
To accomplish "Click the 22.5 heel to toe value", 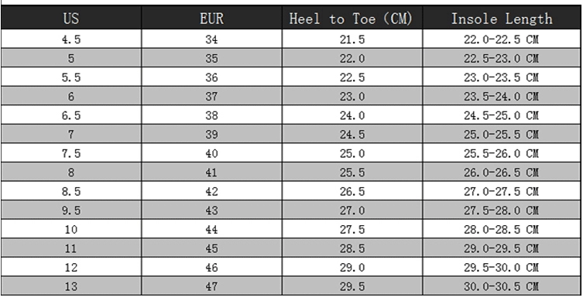I will [352, 77].
